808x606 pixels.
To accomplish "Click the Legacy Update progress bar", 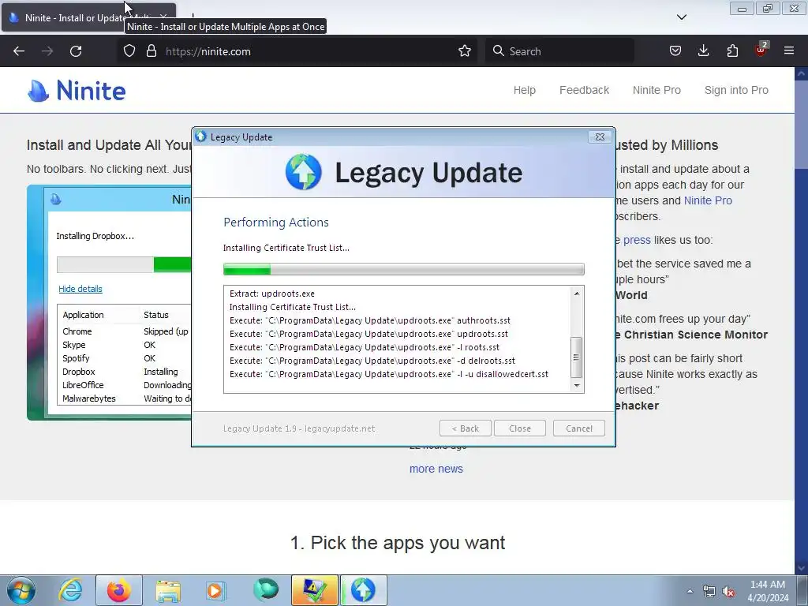I will [x=403, y=269].
